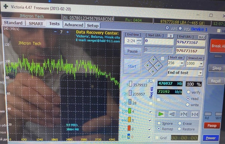Toggle log checkbox for 600 ms blocks
225x144 pixels.
150,120
